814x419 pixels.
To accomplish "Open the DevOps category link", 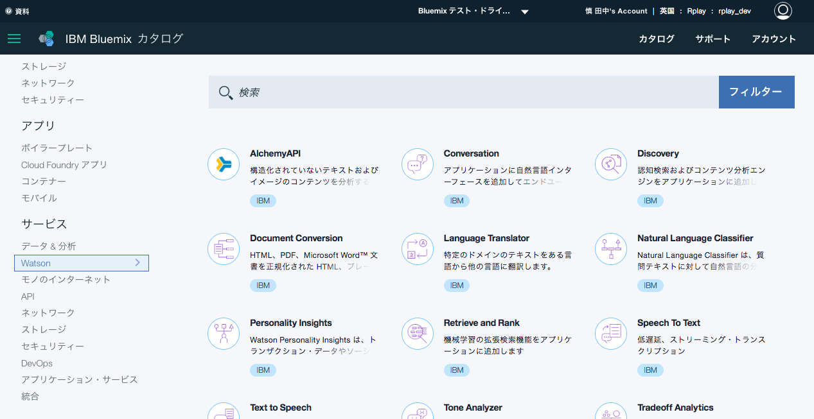I will click(37, 363).
